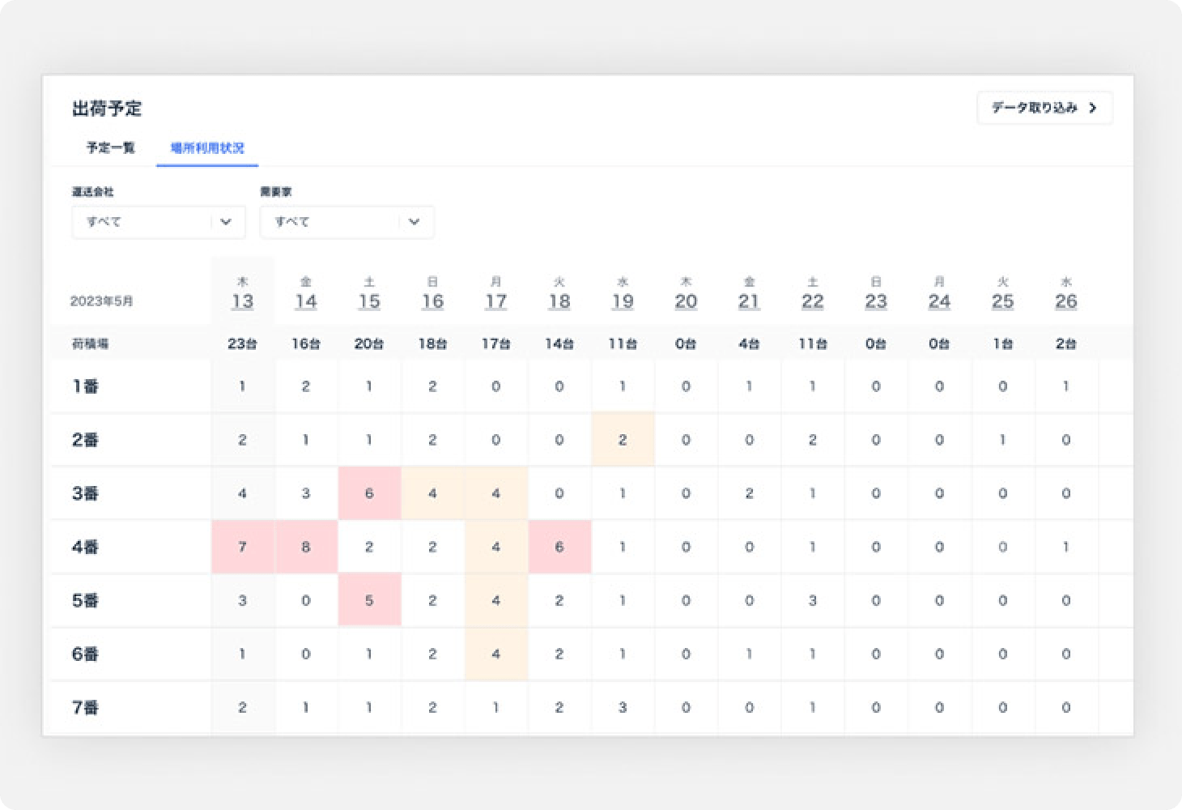Image resolution: width=1182 pixels, height=810 pixels.
Task: Click the red cell with 5 in 5番 row
Action: [x=369, y=600]
